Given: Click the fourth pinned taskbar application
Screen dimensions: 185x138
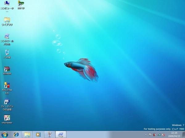Looking at the screenshot, I should click(x=49, y=134).
